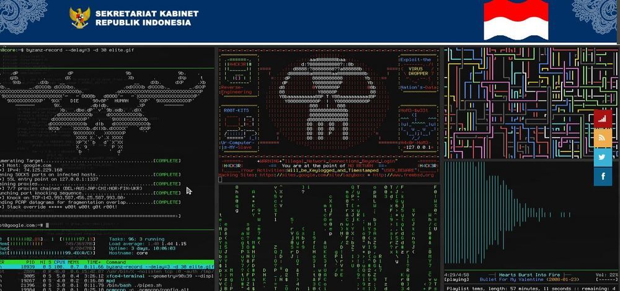620x291 pixels.
Task: Open the Twitter share icon
Action: point(602,157)
